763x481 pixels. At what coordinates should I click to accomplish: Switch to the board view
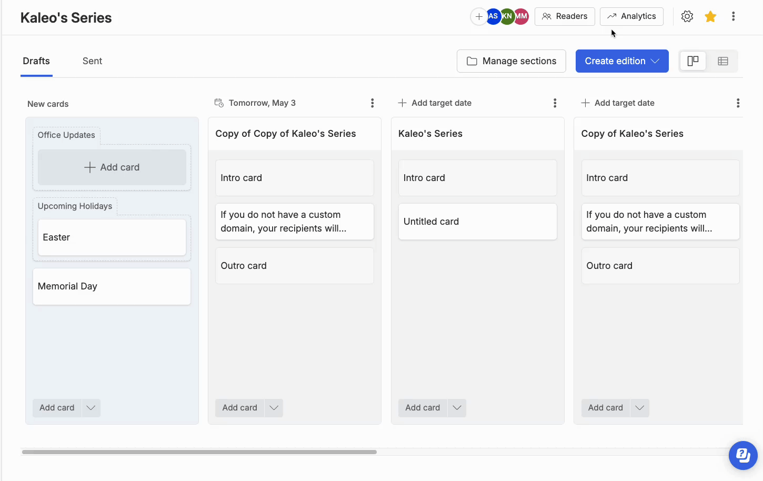pos(693,61)
